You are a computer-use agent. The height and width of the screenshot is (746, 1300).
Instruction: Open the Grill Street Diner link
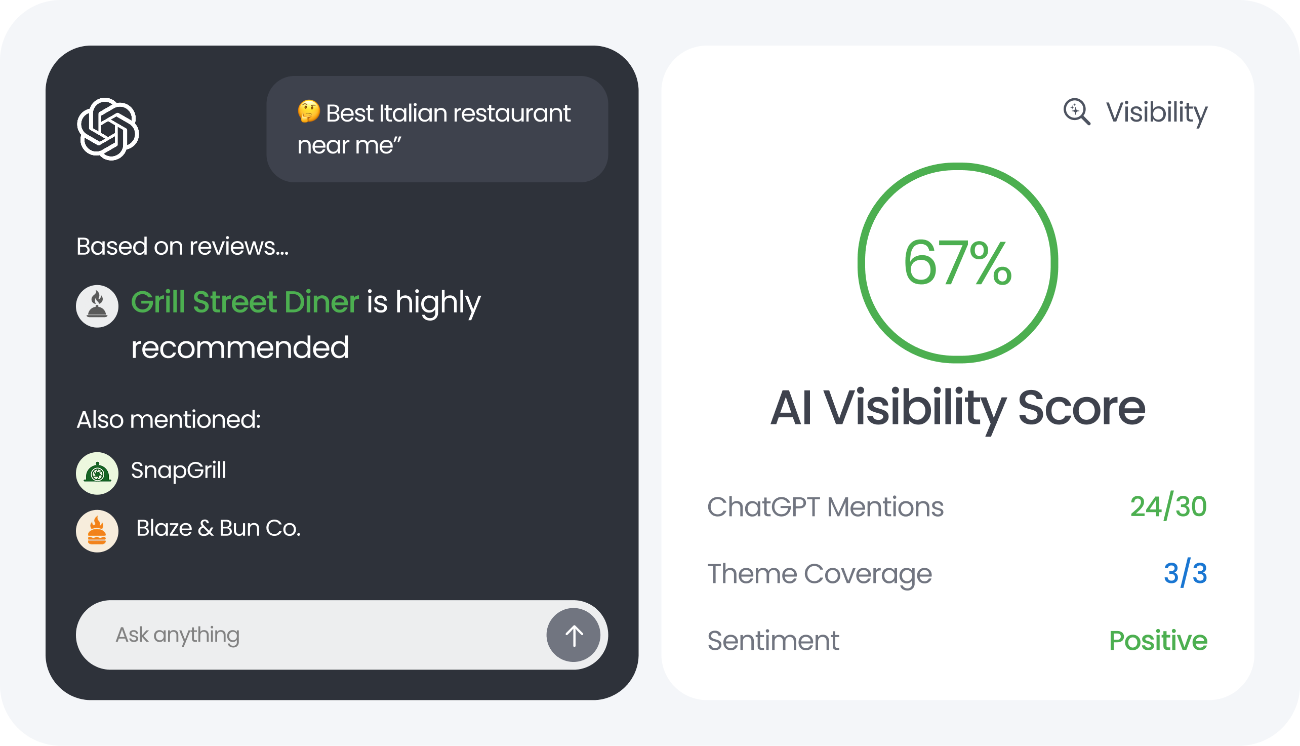click(x=245, y=302)
